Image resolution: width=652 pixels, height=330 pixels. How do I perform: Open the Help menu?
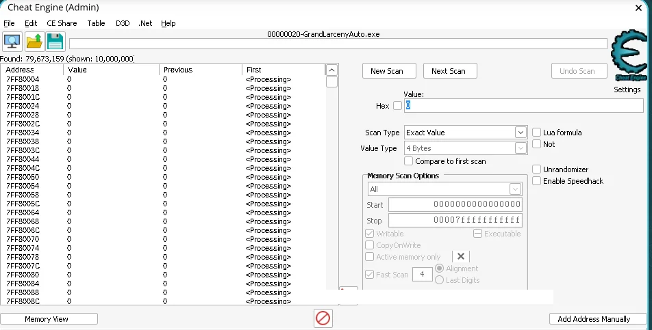pos(168,23)
